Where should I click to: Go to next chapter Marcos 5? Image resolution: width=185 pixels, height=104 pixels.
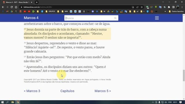point(103,91)
